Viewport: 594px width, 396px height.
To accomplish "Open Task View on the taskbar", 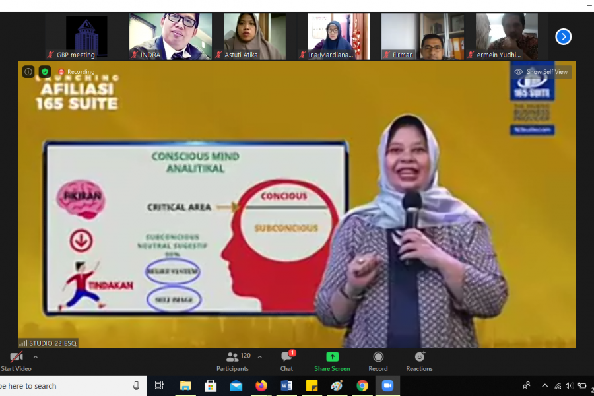I will 159,386.
